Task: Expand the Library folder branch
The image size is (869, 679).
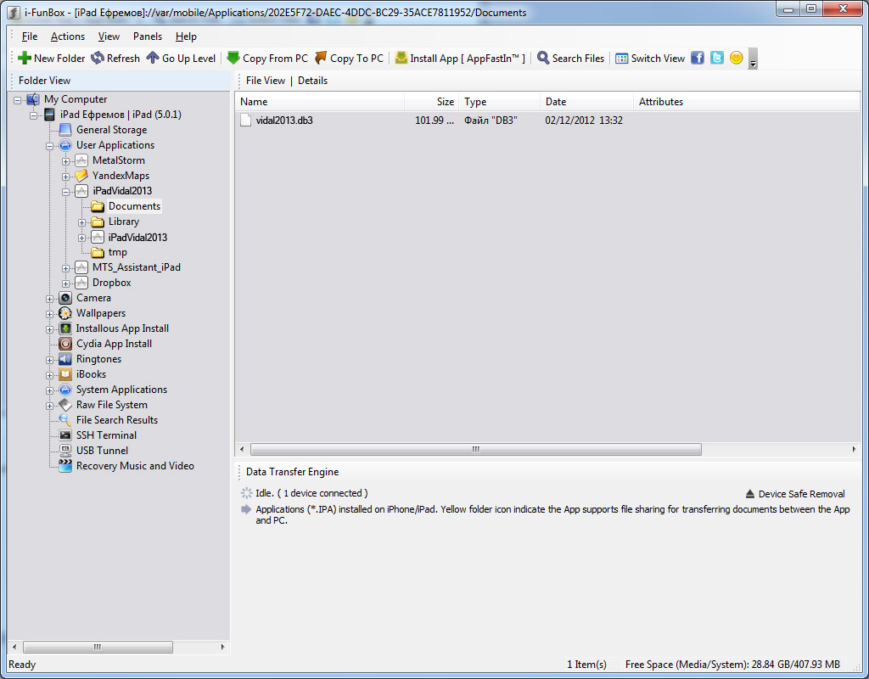Action: 82,223
